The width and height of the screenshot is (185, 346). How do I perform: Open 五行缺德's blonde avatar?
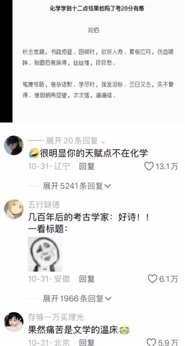[x=14, y=209]
